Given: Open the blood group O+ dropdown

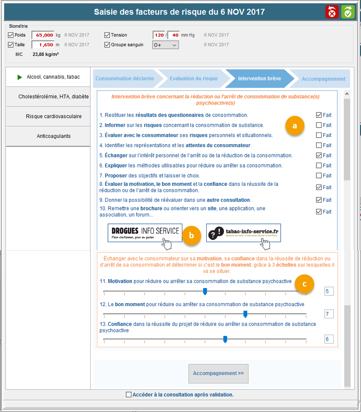Looking at the screenshot, I should pos(165,45).
